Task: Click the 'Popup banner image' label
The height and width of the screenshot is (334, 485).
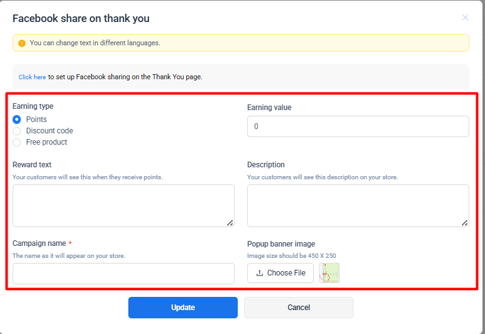Action: point(281,244)
